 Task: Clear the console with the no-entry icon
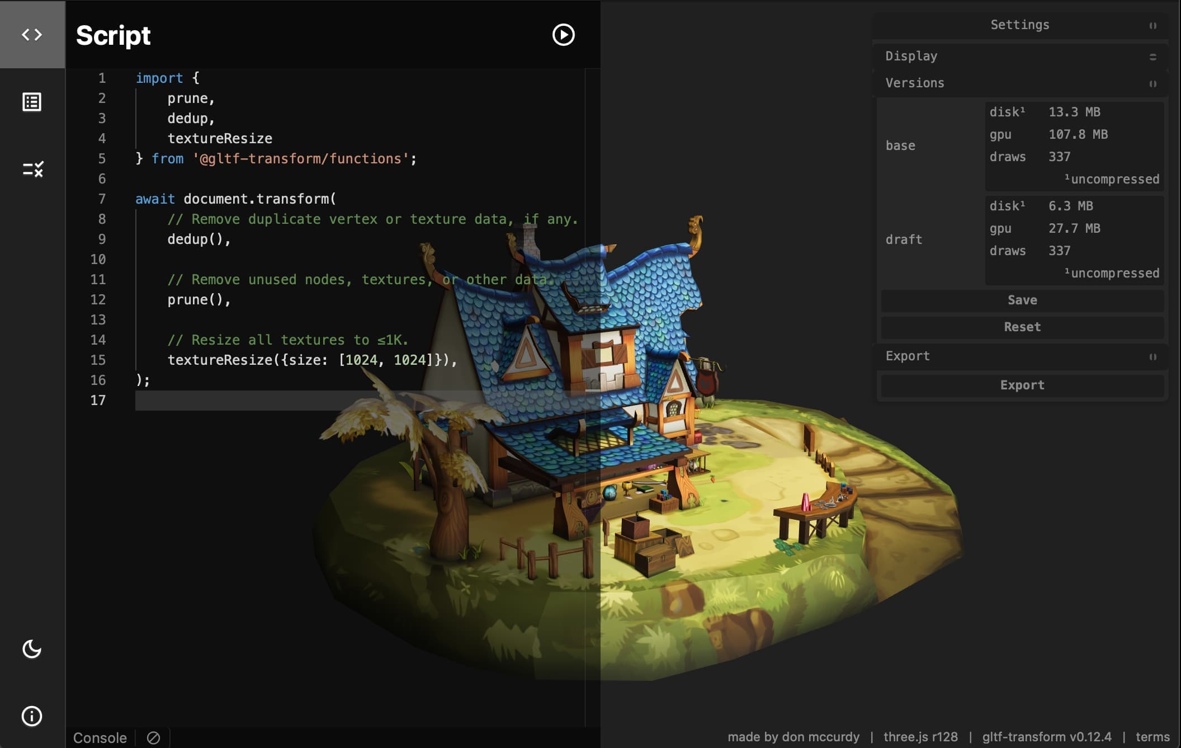click(x=153, y=738)
